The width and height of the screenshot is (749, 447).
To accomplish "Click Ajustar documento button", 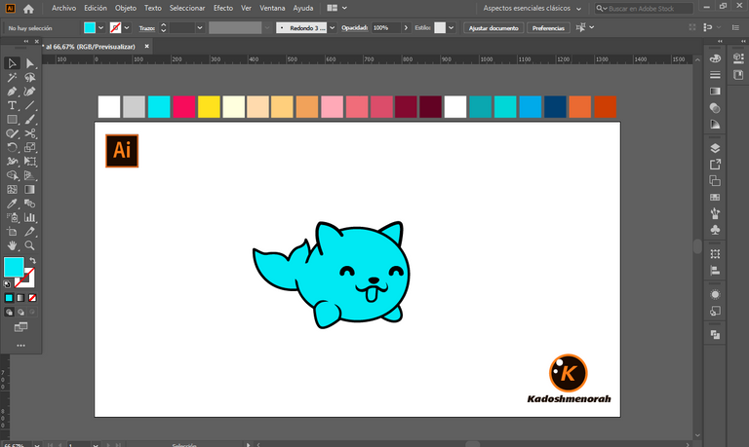I will 493,28.
